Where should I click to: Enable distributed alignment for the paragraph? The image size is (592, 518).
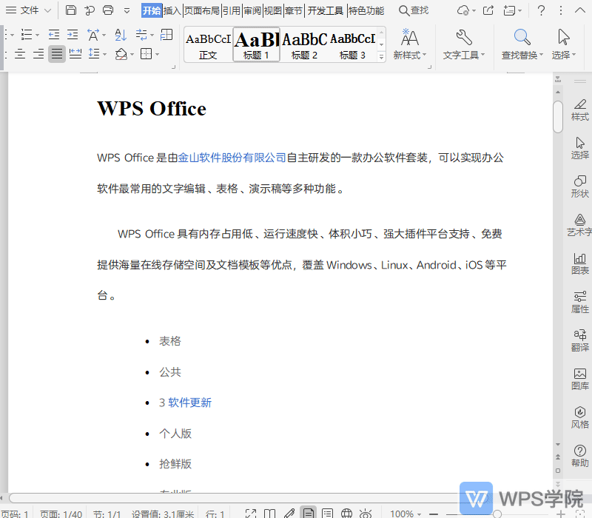click(x=75, y=54)
